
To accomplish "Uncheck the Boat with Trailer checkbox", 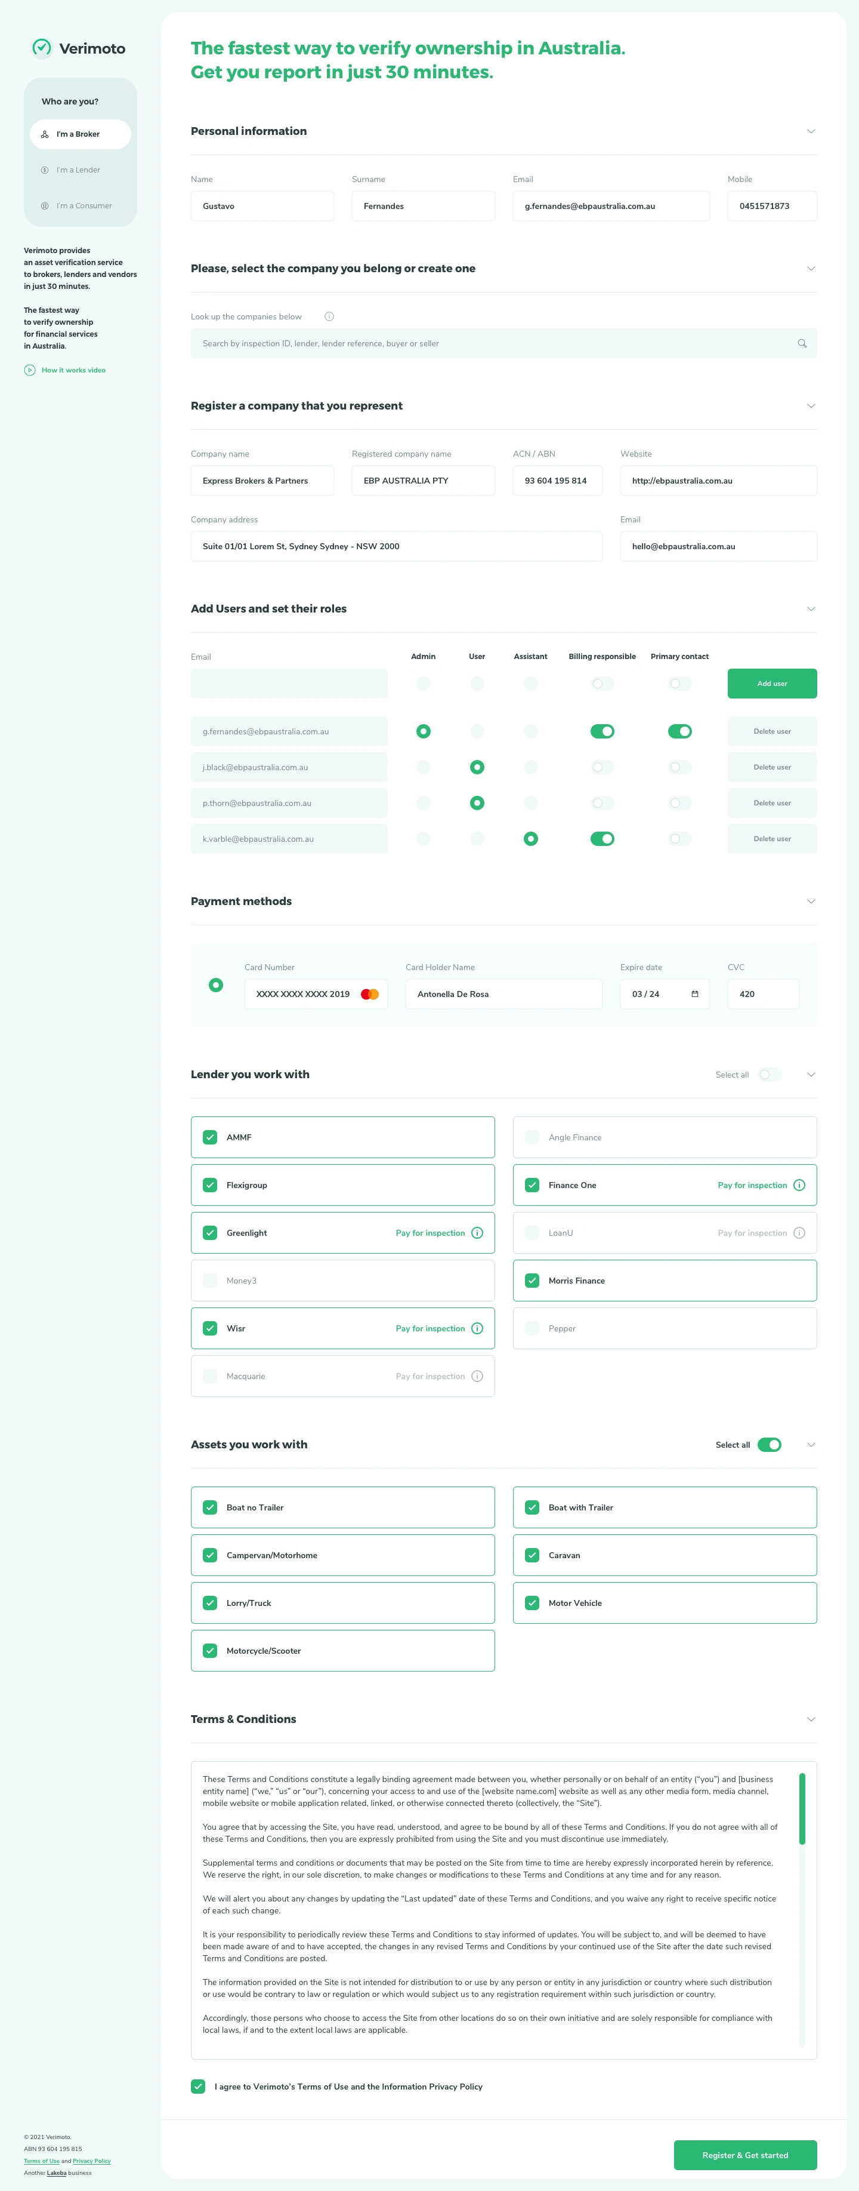I will [532, 1507].
